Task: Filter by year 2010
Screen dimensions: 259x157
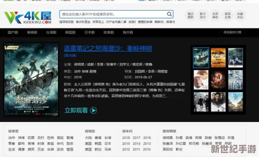Action: click(147, 150)
